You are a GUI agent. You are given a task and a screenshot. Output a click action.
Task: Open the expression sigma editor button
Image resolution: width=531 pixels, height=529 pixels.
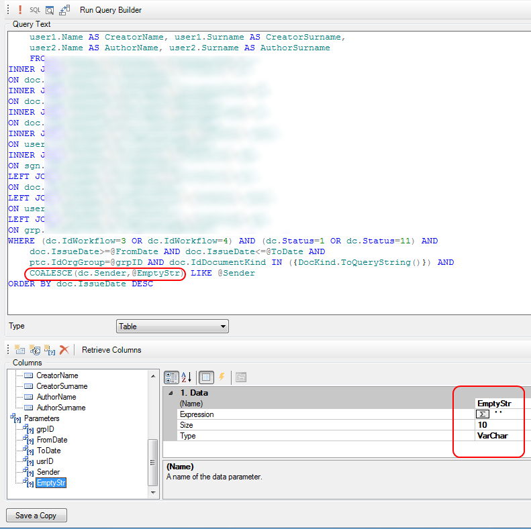(x=482, y=414)
